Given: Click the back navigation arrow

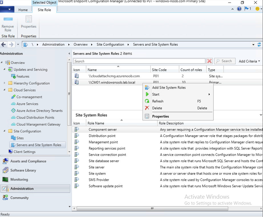Looking at the screenshot, I should coord(3,45).
